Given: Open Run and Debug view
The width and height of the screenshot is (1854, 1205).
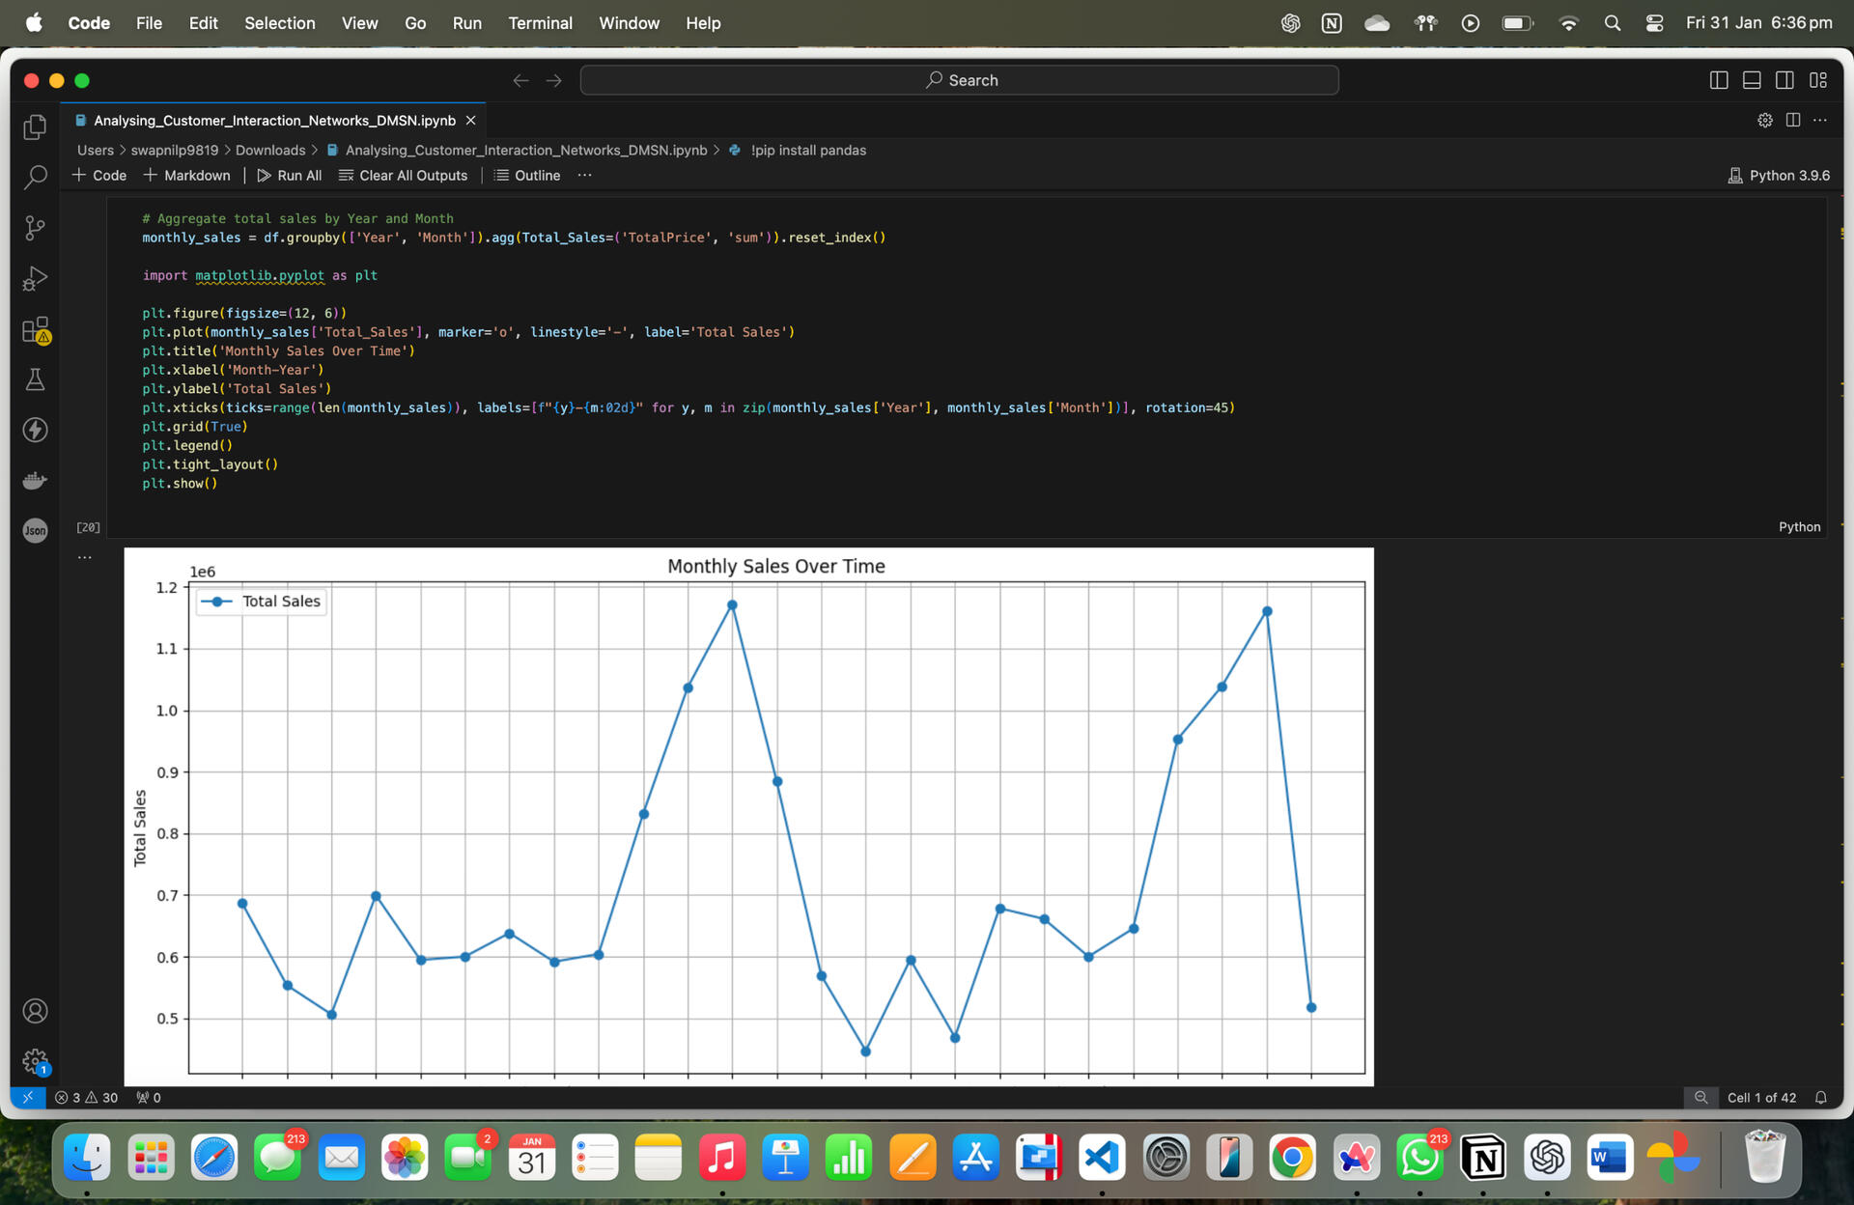Looking at the screenshot, I should (x=35, y=279).
